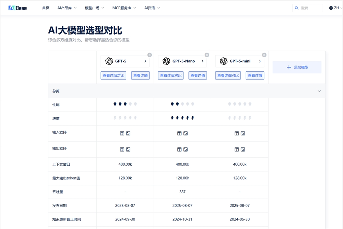
Task: Click the 添加模型 button
Action: (297, 67)
